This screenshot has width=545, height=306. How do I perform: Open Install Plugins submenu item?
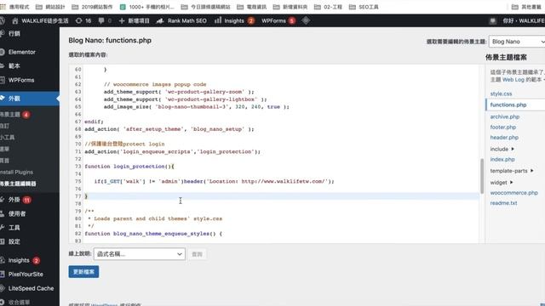tap(16, 172)
